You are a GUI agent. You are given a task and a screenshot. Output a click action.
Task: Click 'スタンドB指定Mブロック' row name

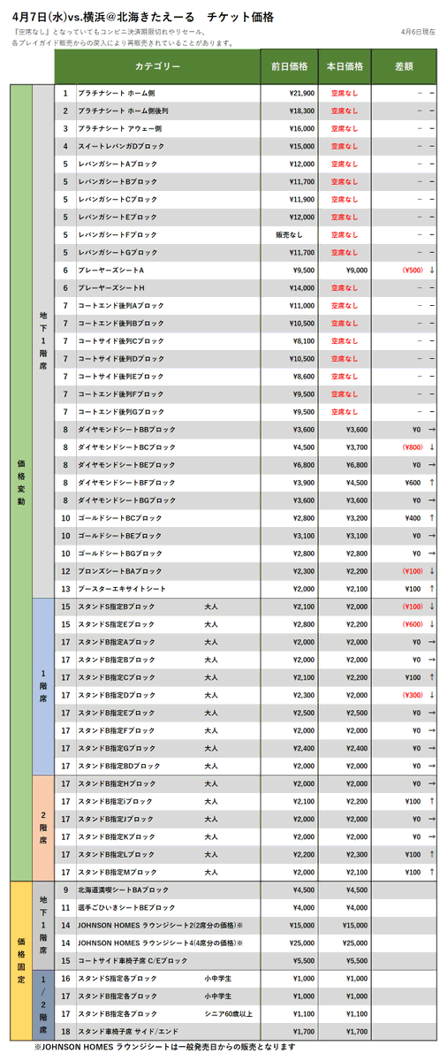click(x=117, y=872)
